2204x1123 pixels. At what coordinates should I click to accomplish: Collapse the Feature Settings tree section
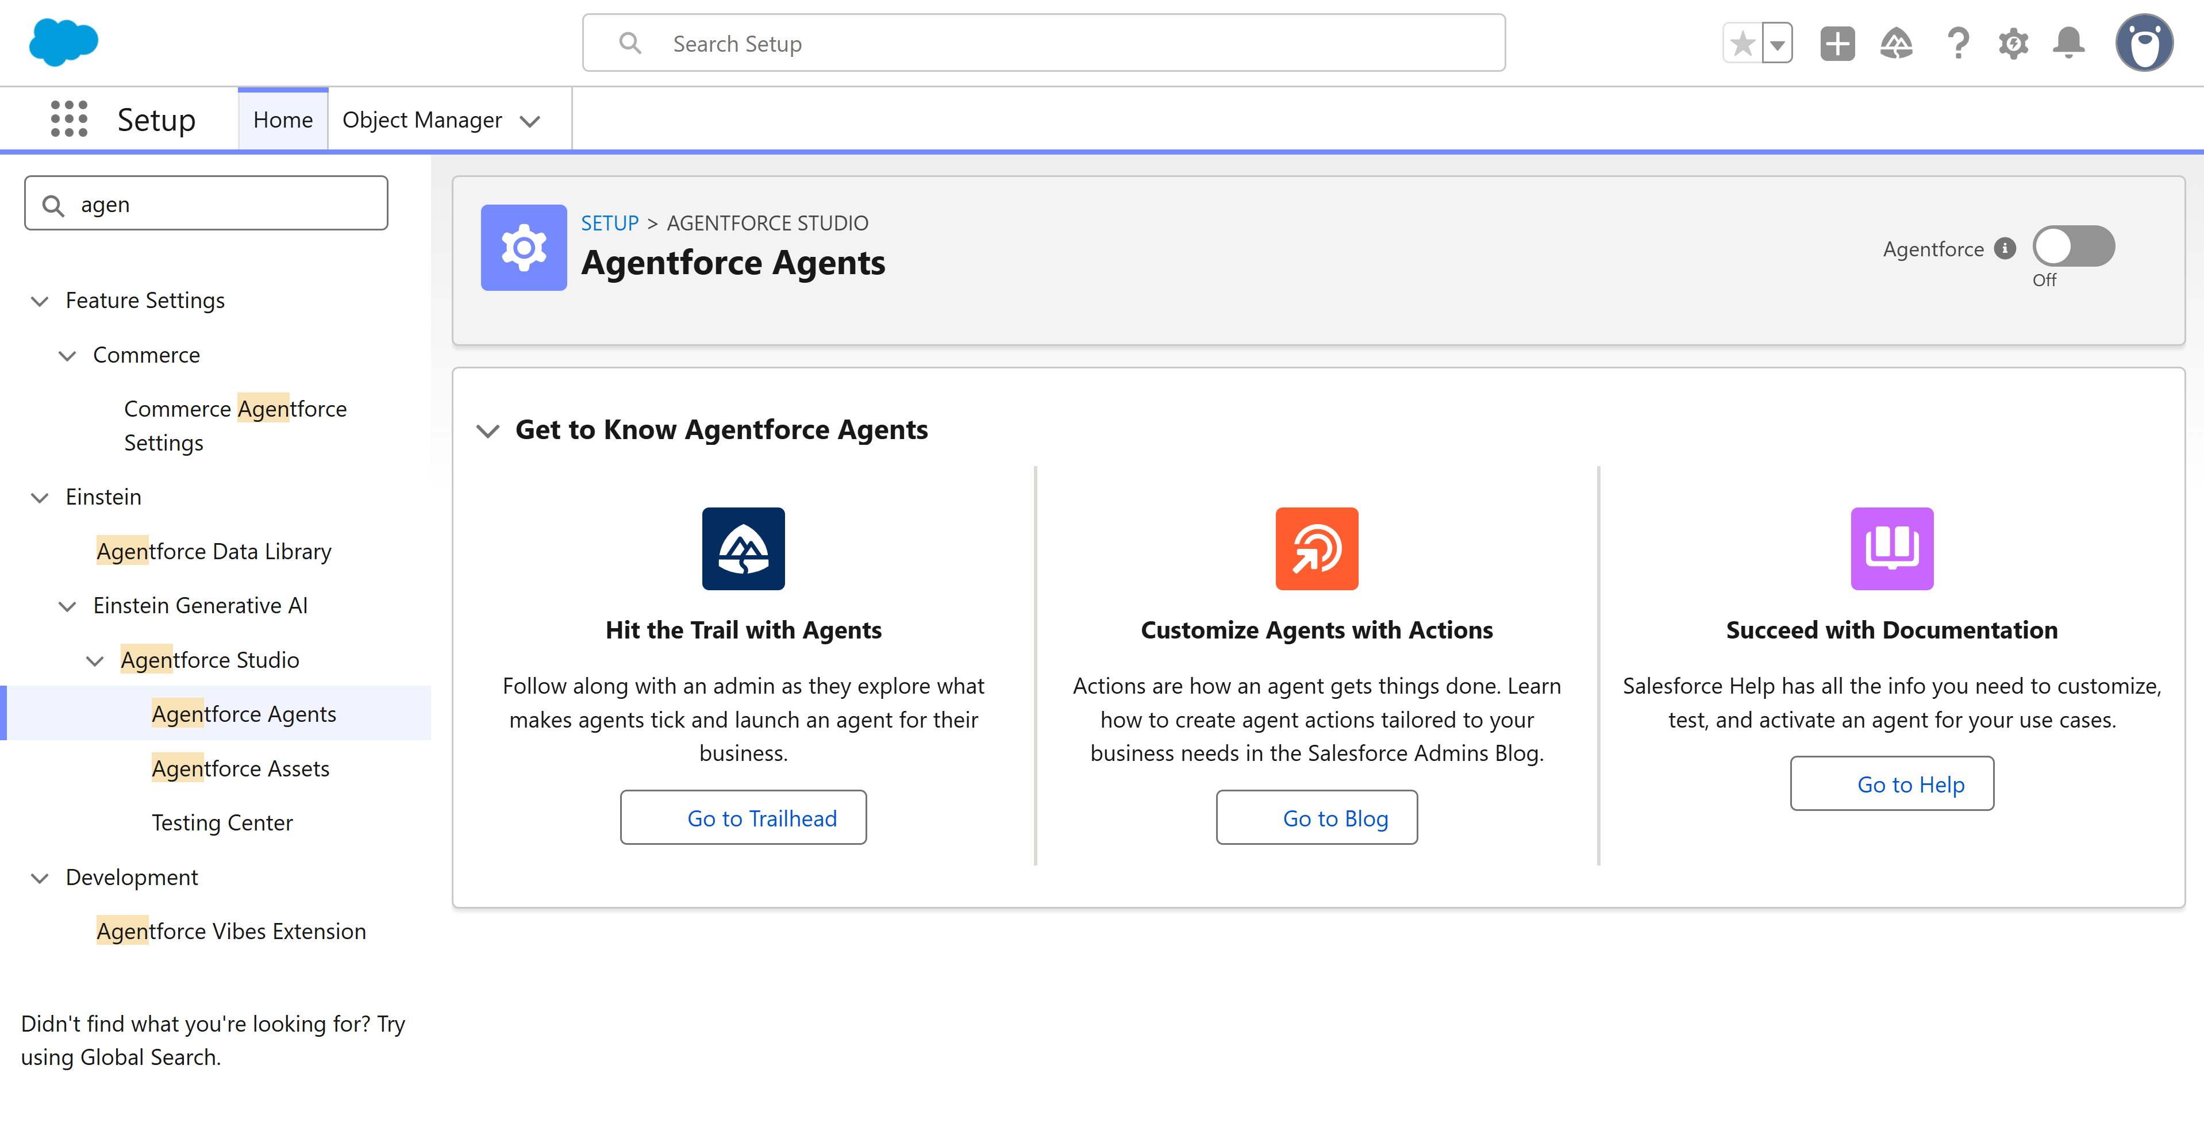[39, 301]
